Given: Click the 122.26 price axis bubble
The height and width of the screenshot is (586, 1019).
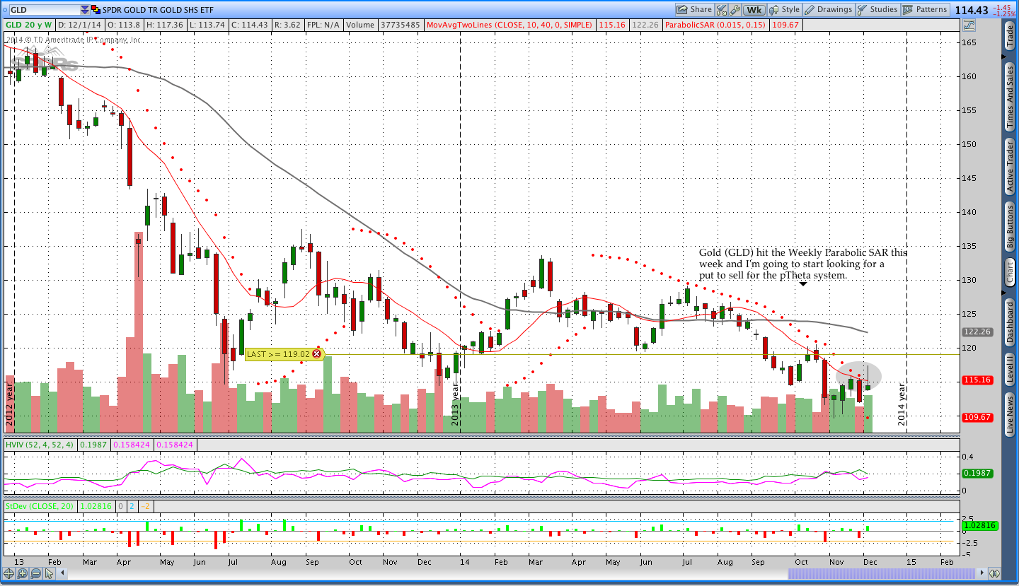Looking at the screenshot, I should tap(977, 332).
